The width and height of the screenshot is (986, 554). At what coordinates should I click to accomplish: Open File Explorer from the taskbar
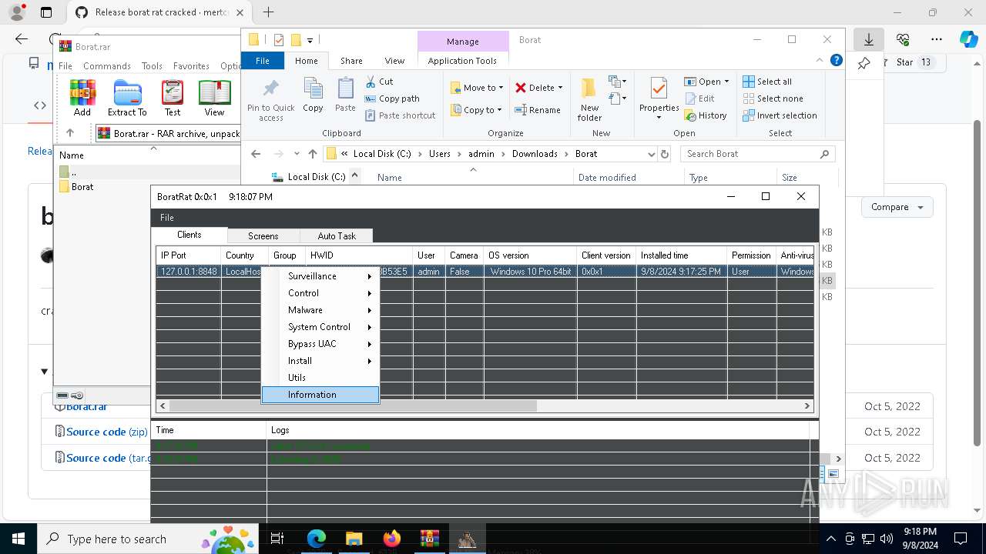point(354,539)
